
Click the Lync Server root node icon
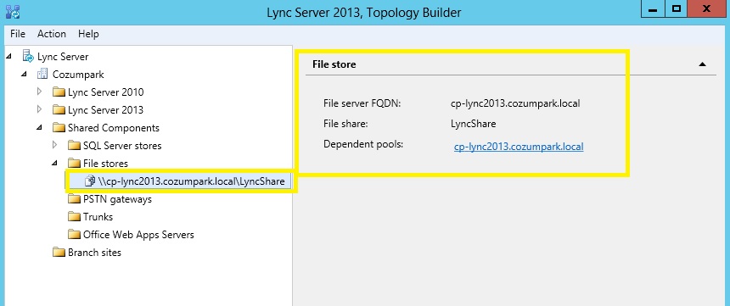click(28, 57)
